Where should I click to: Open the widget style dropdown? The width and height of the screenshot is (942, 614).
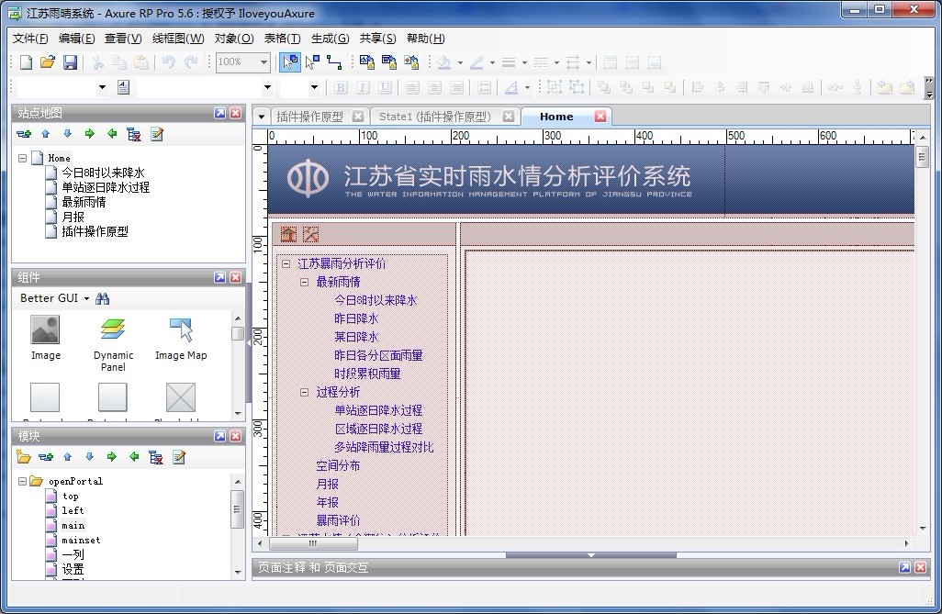(102, 87)
